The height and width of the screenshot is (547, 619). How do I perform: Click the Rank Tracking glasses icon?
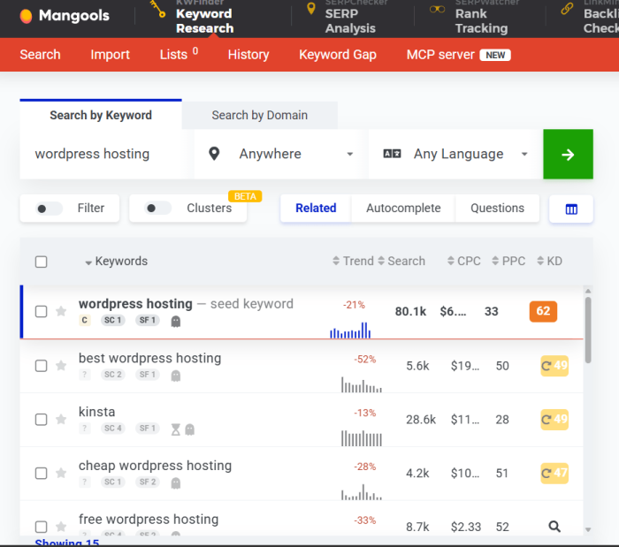click(x=437, y=9)
